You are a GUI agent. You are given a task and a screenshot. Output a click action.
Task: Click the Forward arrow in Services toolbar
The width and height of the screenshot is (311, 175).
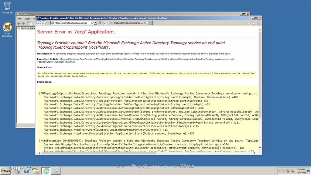(x=23, y=23)
